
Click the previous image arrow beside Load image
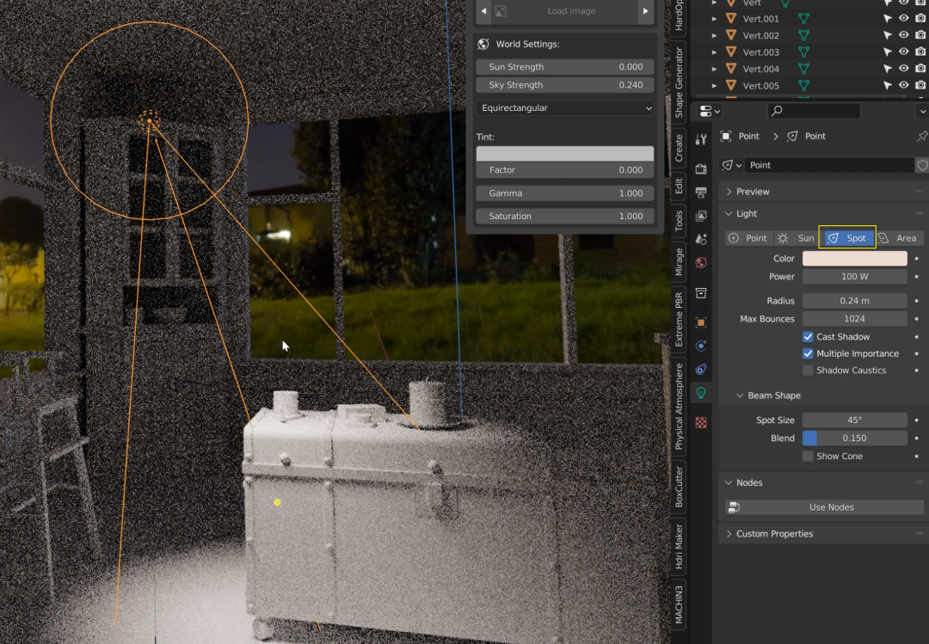point(484,11)
